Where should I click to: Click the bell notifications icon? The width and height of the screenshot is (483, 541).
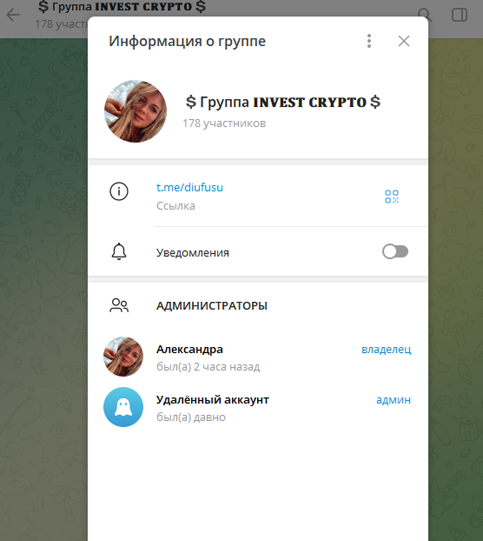[x=118, y=252]
